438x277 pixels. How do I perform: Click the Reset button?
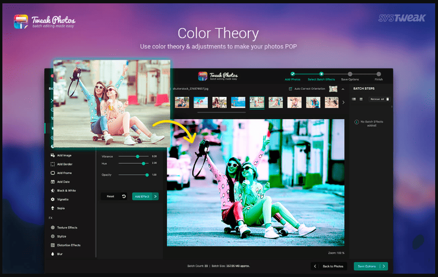[x=114, y=196]
